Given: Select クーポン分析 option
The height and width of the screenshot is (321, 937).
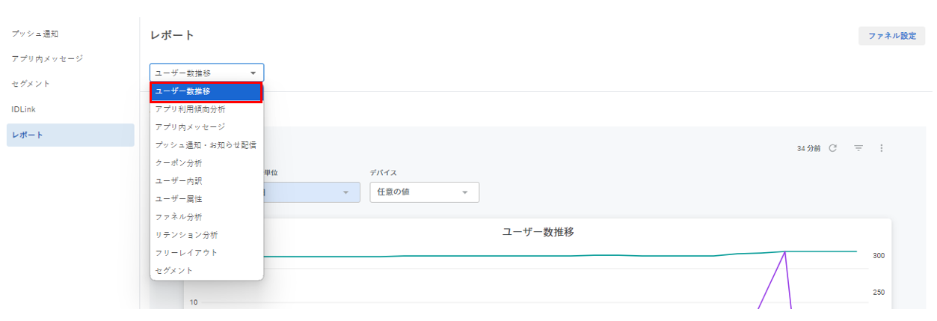Looking at the screenshot, I should 206,163.
